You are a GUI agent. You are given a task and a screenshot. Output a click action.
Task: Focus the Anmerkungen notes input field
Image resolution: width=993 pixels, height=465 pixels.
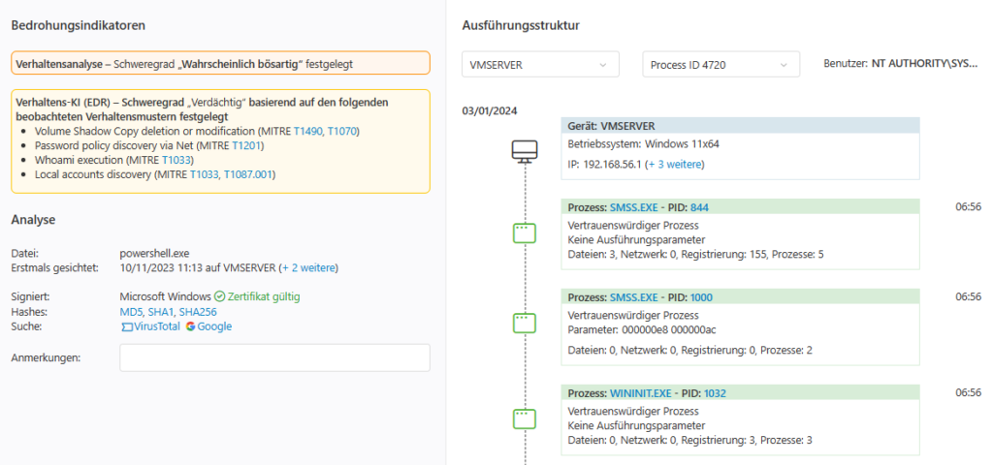(x=274, y=357)
